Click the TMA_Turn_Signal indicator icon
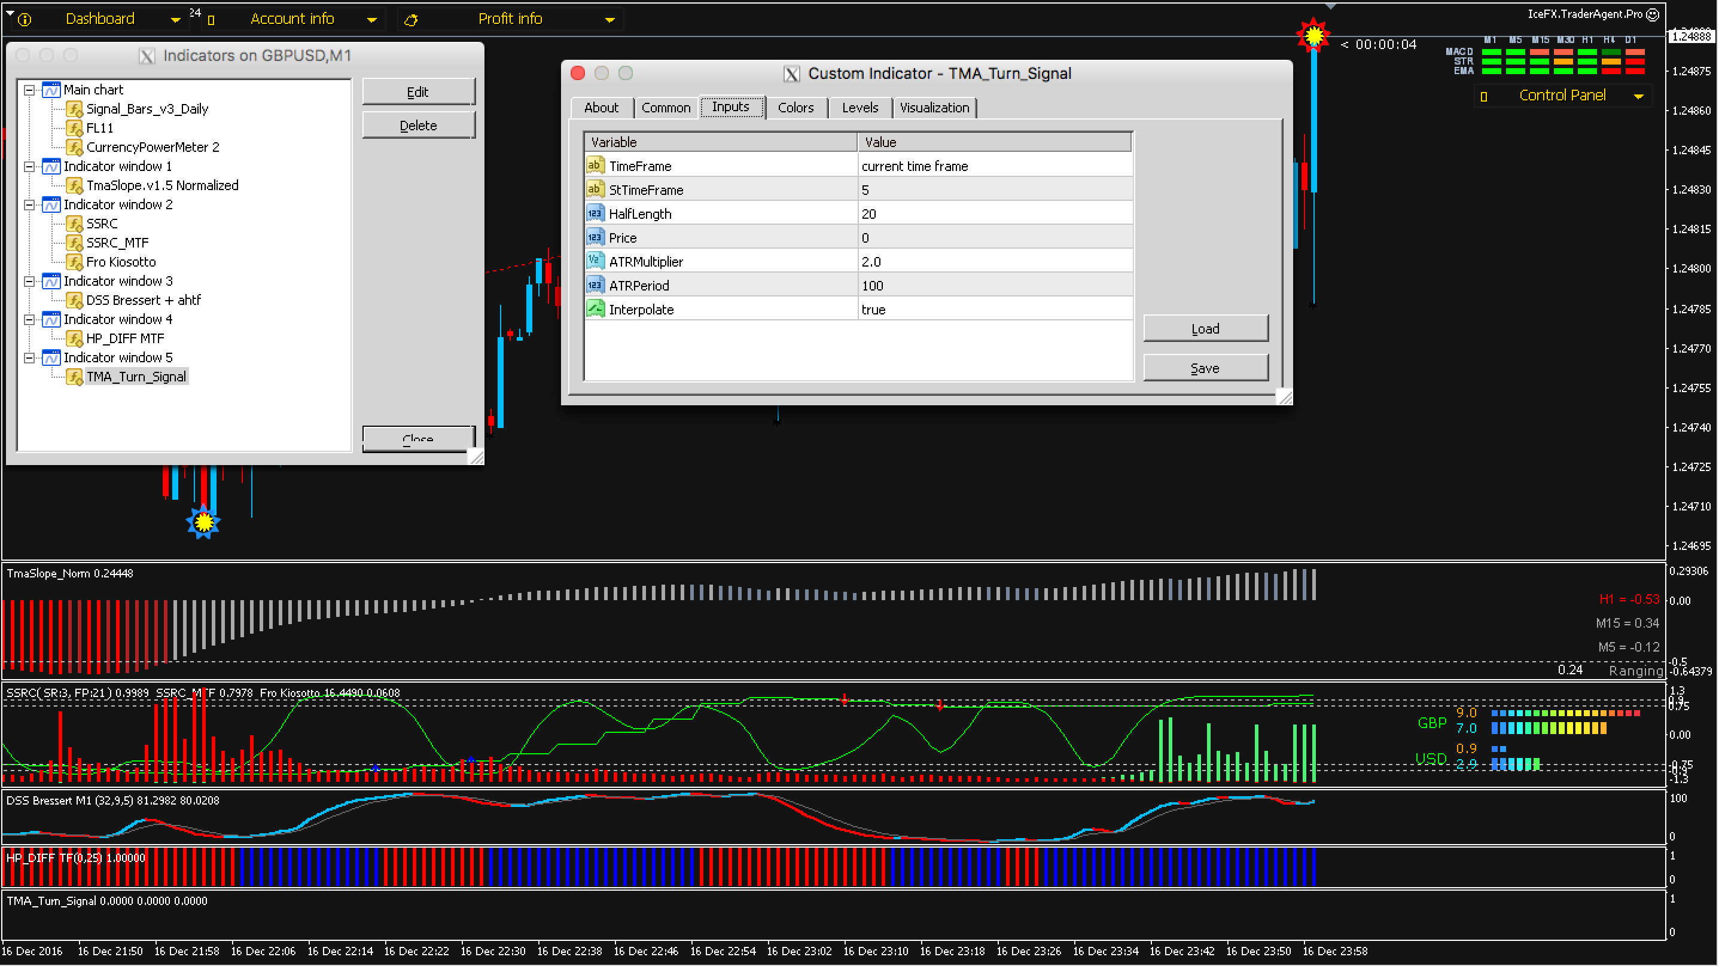1719x966 pixels. (x=74, y=377)
